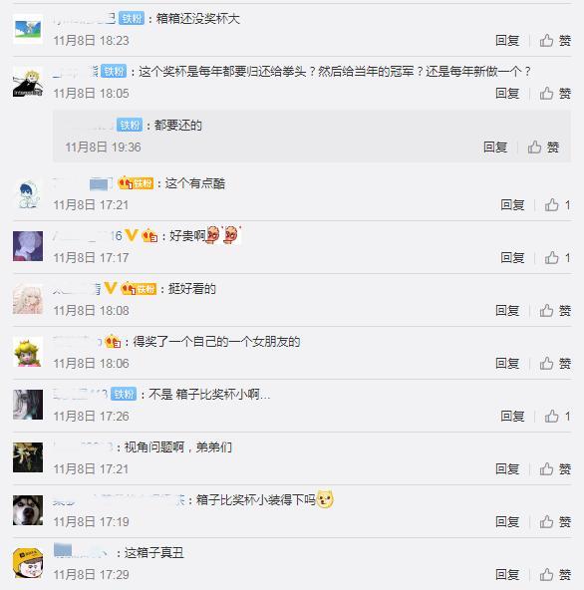584x590 pixels.
Task: Open the husky dog avatar profile
Action: [28, 510]
